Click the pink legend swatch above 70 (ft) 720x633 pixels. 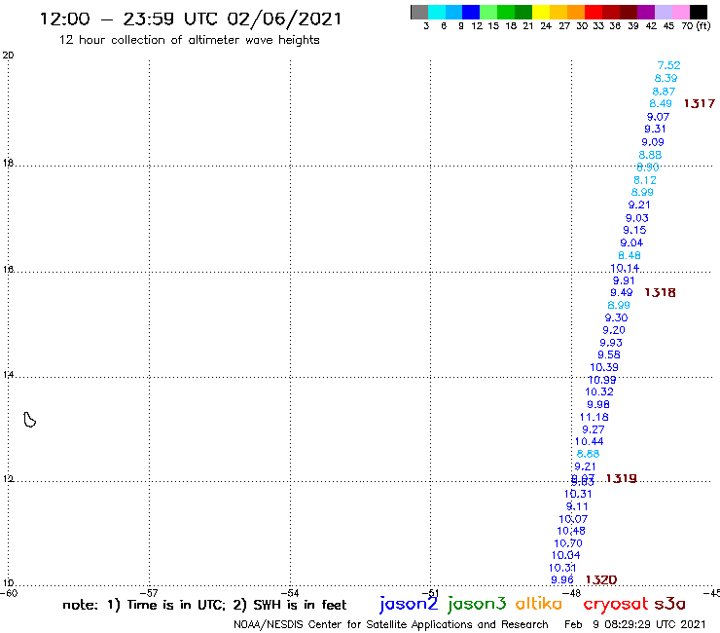click(x=681, y=12)
